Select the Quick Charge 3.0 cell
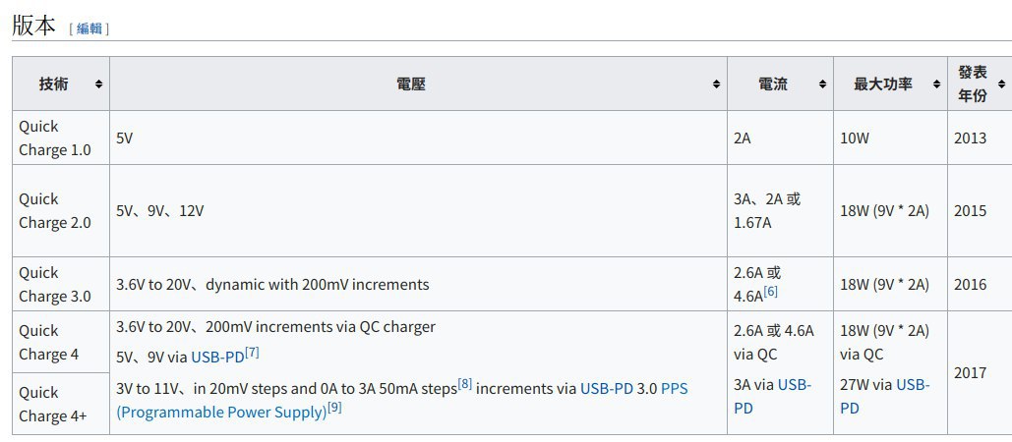 click(x=61, y=284)
